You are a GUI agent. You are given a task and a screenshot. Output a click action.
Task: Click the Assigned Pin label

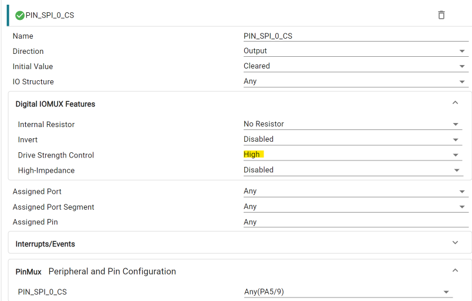pyautogui.click(x=35, y=223)
